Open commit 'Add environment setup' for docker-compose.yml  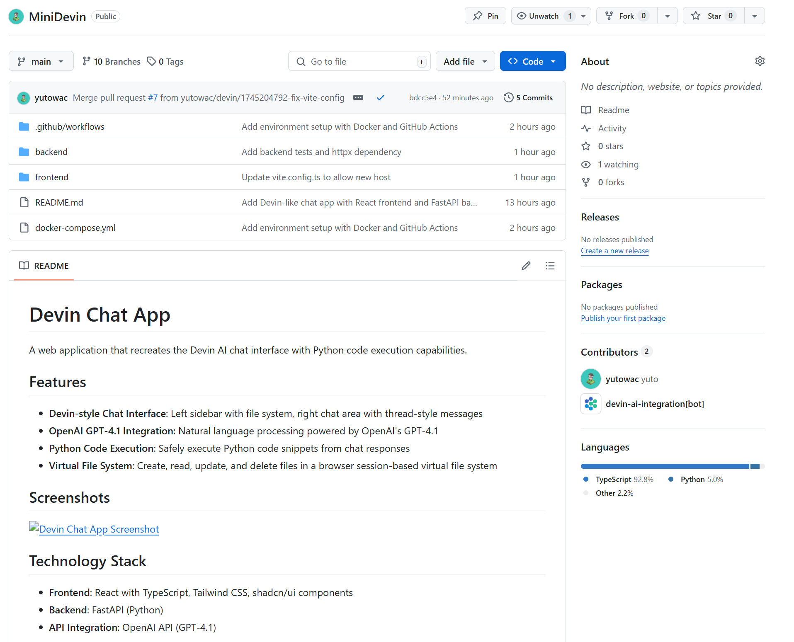click(x=350, y=228)
